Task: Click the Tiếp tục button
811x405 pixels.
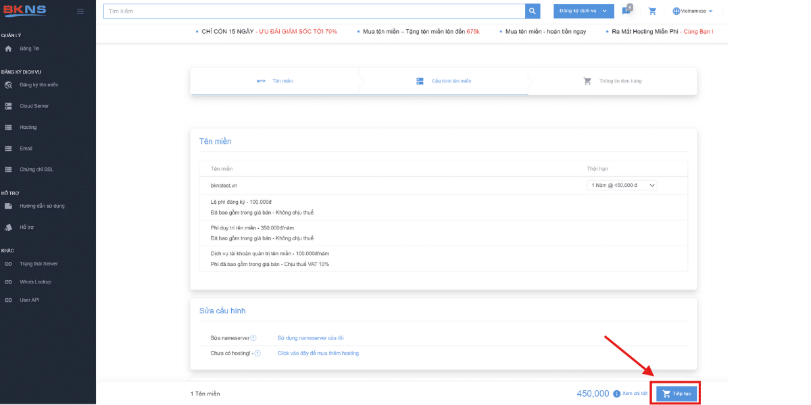Action: pyautogui.click(x=676, y=394)
